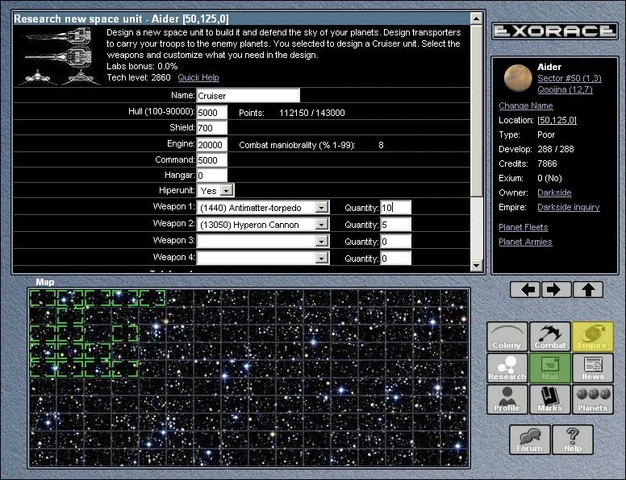Open the Forum button
Viewport: 626px width, 480px height.
529,439
